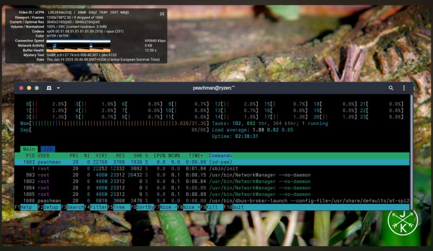Click F8 Nice + in htop footer
433x251 pixels.
188,207
